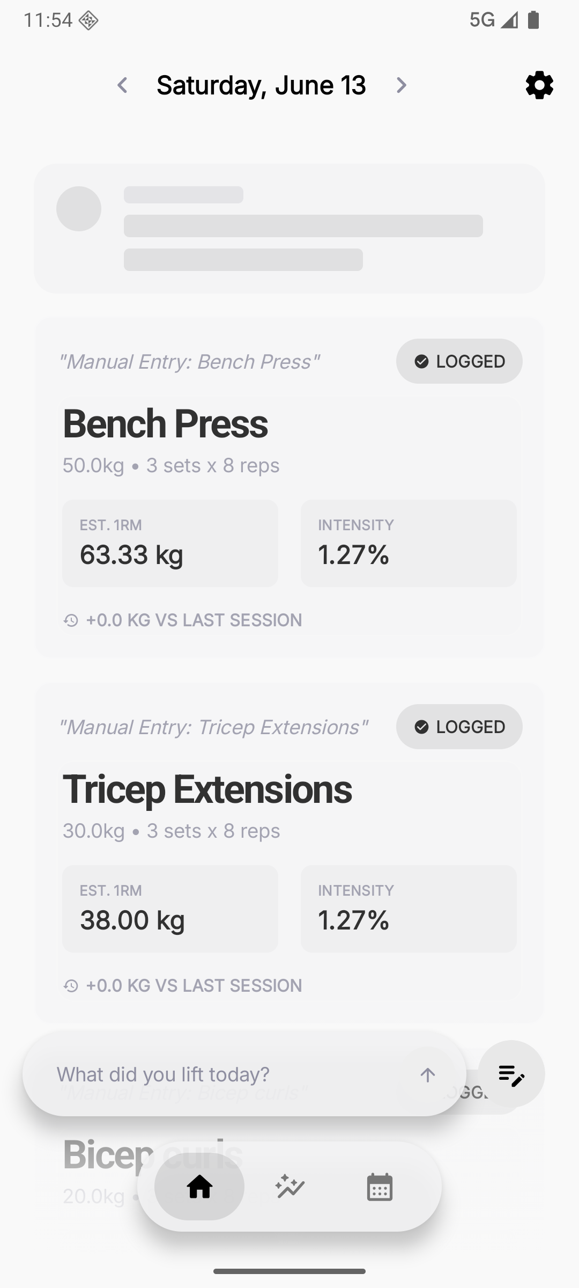The height and width of the screenshot is (1288, 579).
Task: Open the Tricep Extensions exercise card
Action: [x=289, y=853]
